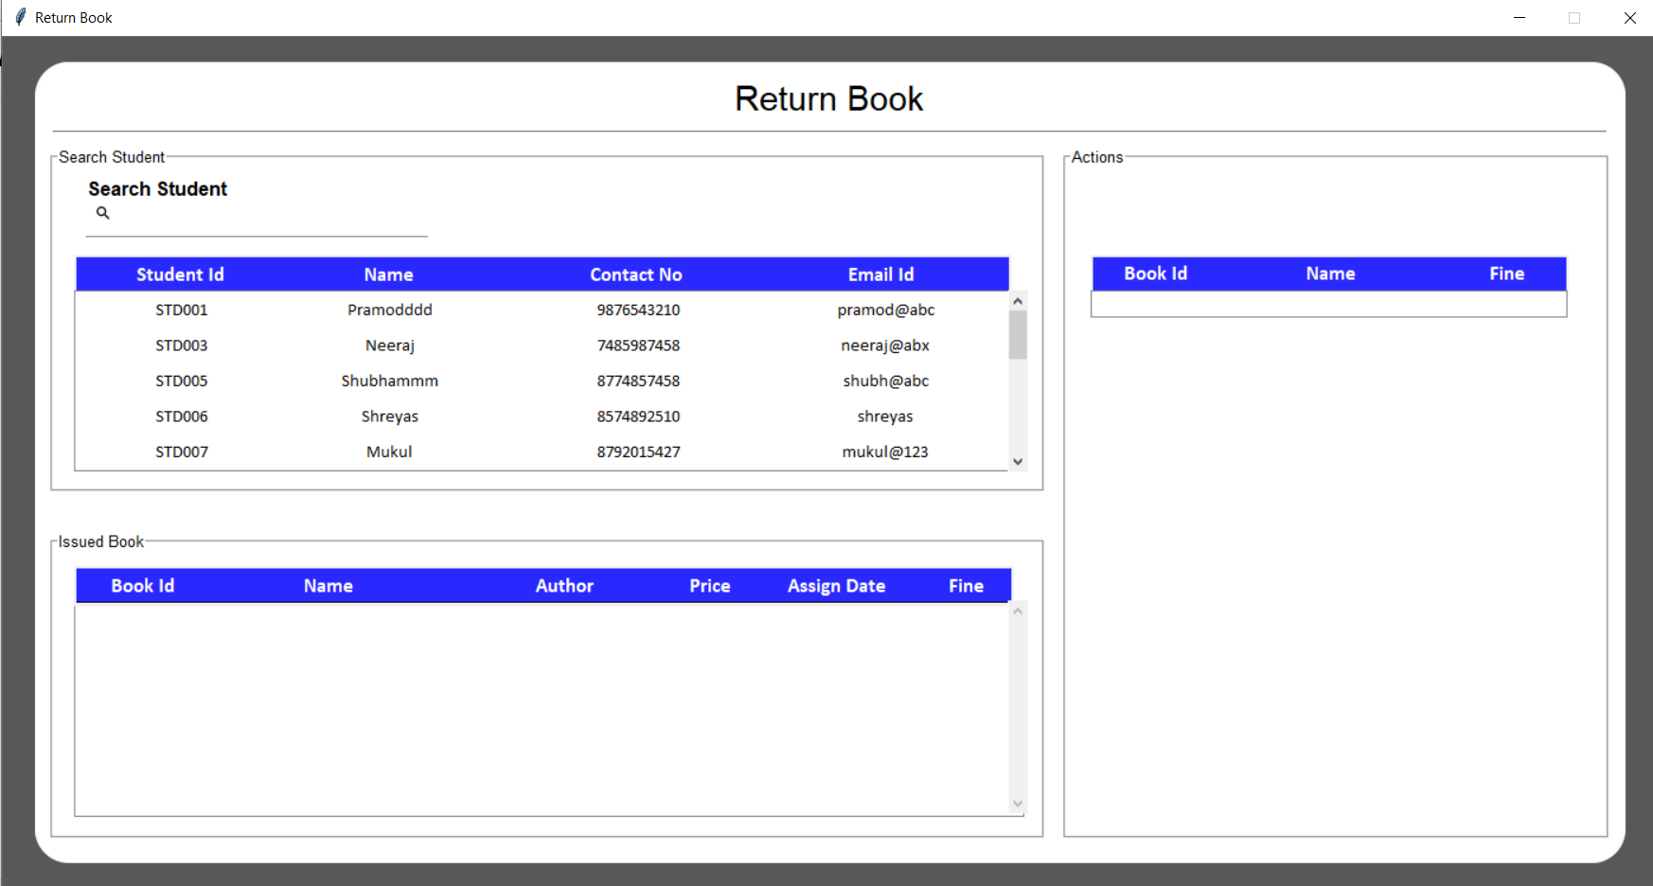The height and width of the screenshot is (886, 1653).
Task: Click the Email Id column header
Action: (880, 275)
